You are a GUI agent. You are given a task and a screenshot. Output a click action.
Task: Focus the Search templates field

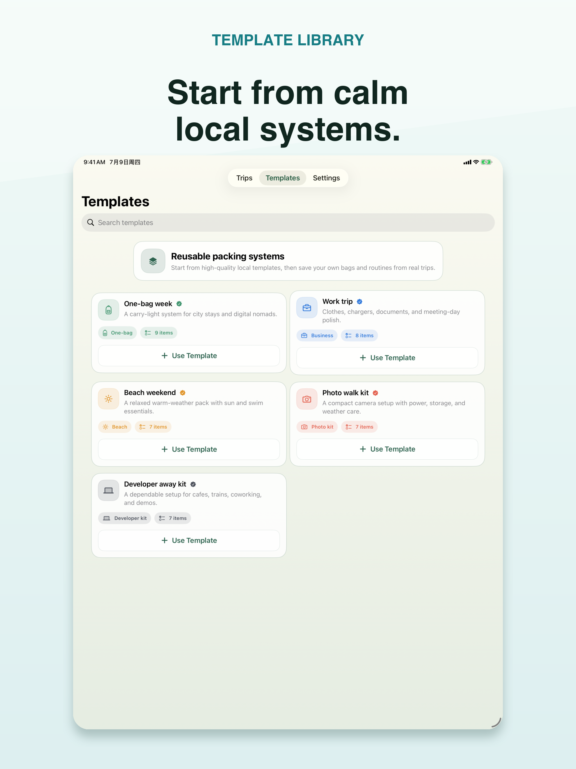tap(288, 222)
